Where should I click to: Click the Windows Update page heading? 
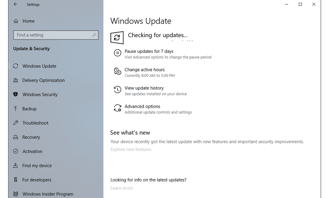click(141, 21)
